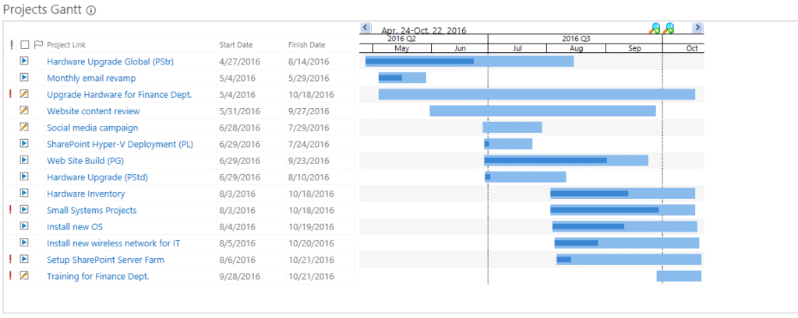Viewport: 798px width, 318px height.
Task: Open the Monthly email revamp project link
Action: 91,78
